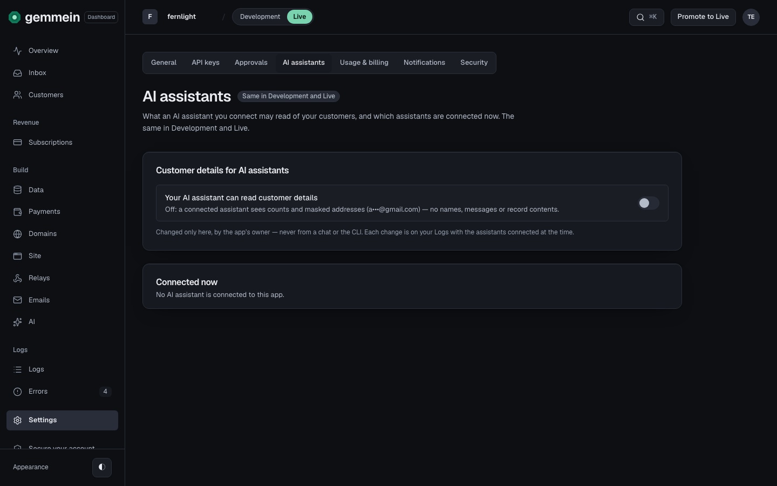Open Overview via its pulse icon
Screen dimensions: 777x486
pos(18,51)
